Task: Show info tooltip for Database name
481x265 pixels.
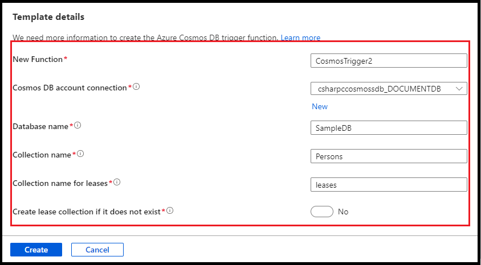Action: tap(78, 126)
